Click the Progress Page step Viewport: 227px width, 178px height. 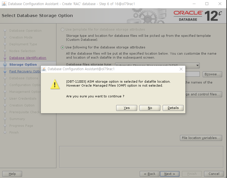pyautogui.click(x=21, y=126)
